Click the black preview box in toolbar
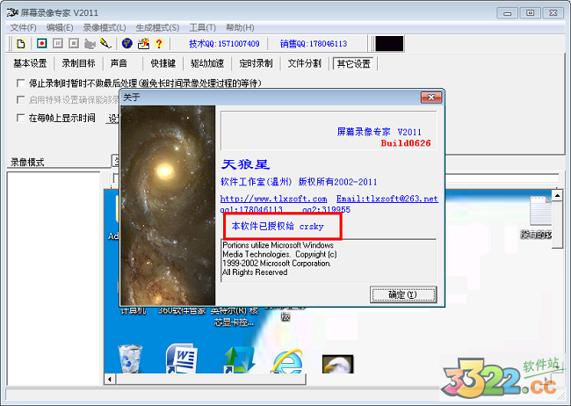The width and height of the screenshot is (571, 406). 389,43
